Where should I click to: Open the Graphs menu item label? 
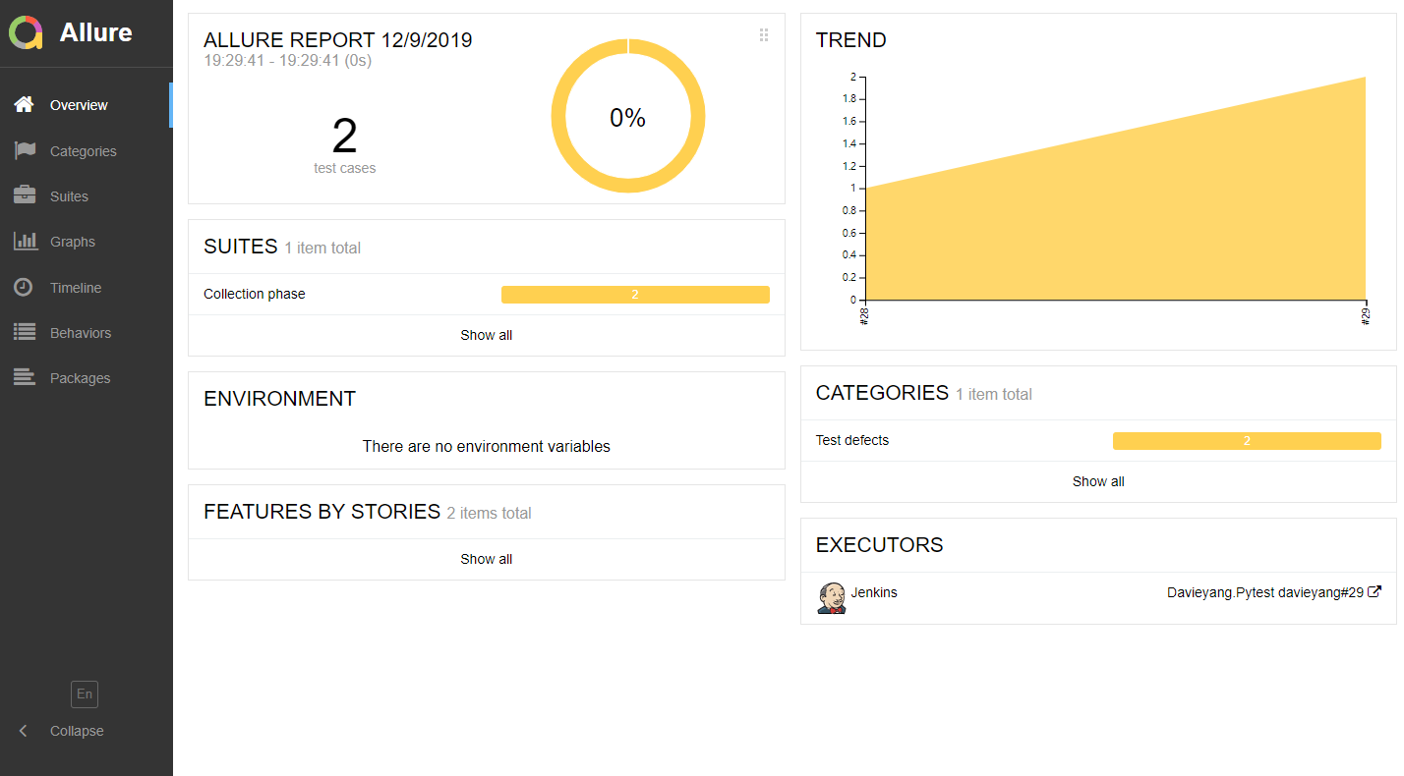tap(73, 242)
